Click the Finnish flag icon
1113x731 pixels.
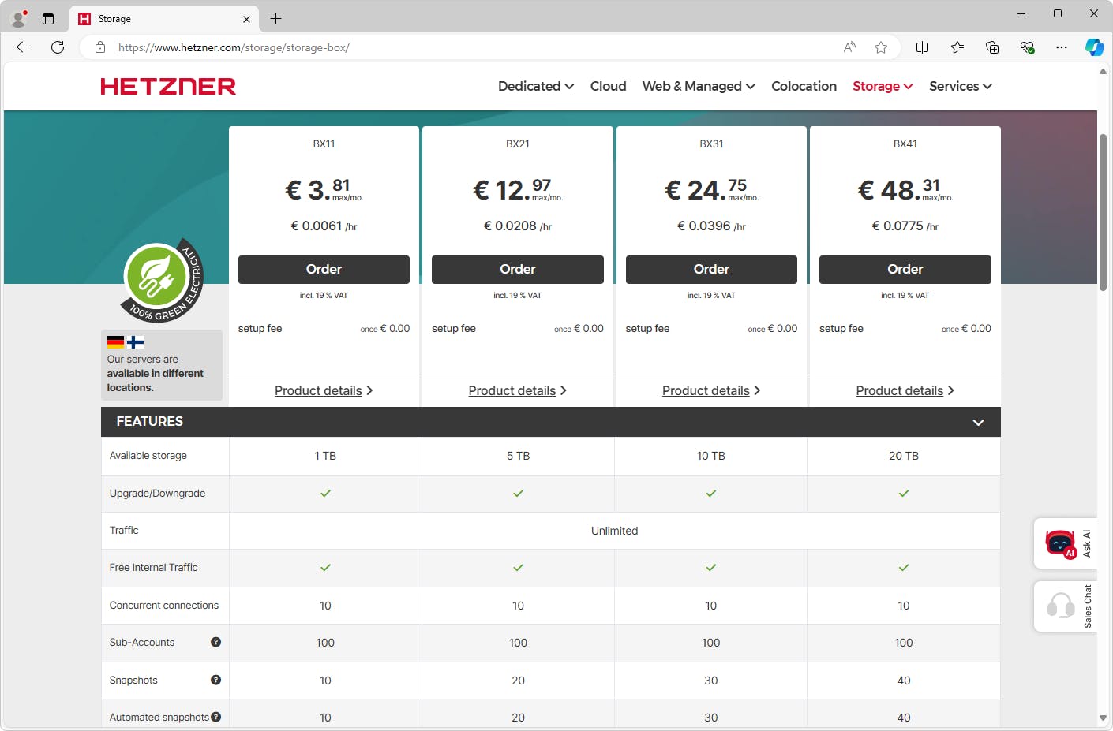coord(136,342)
